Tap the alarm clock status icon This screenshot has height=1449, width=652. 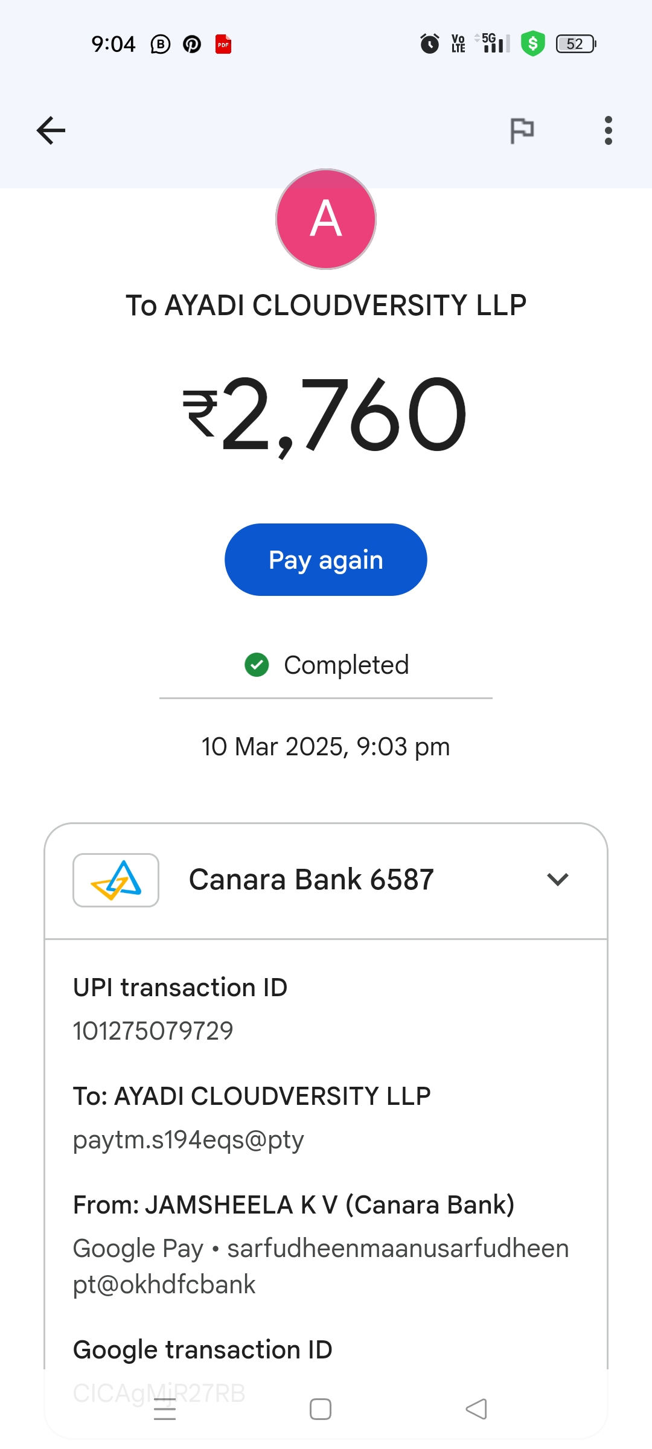430,43
